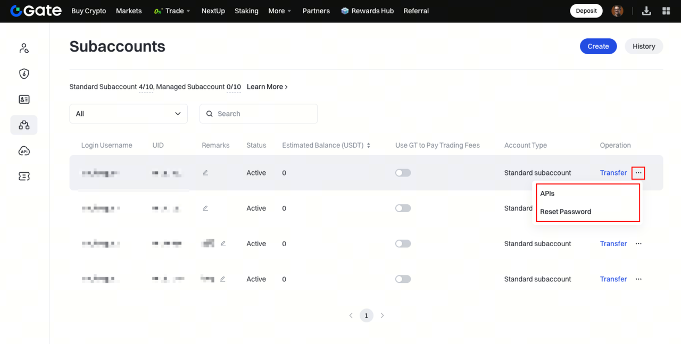The image size is (681, 344).
Task: Select APIs from the operation menu
Action: click(x=547, y=194)
